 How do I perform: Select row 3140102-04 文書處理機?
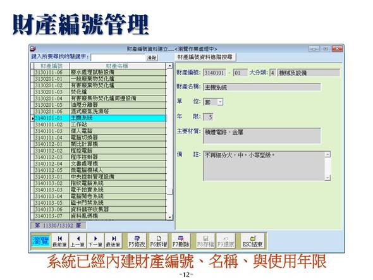tap(100, 164)
